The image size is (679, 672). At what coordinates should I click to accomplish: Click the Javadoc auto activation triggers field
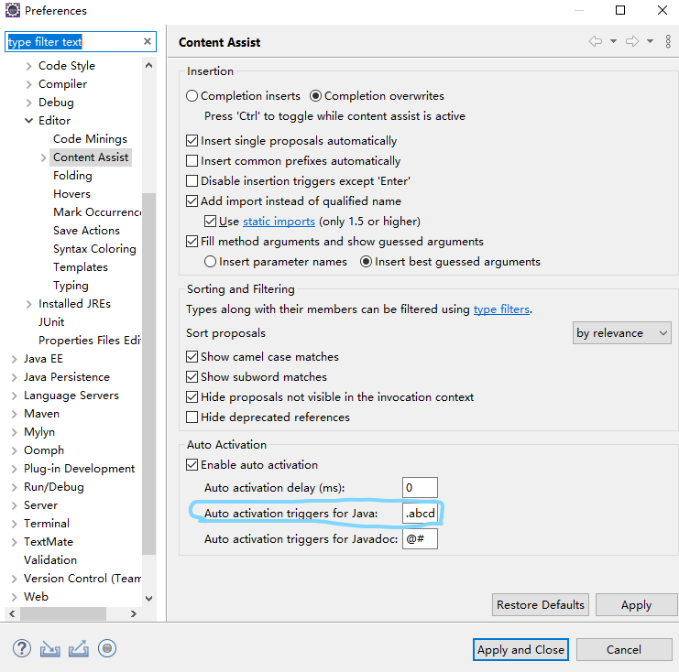[x=420, y=538]
